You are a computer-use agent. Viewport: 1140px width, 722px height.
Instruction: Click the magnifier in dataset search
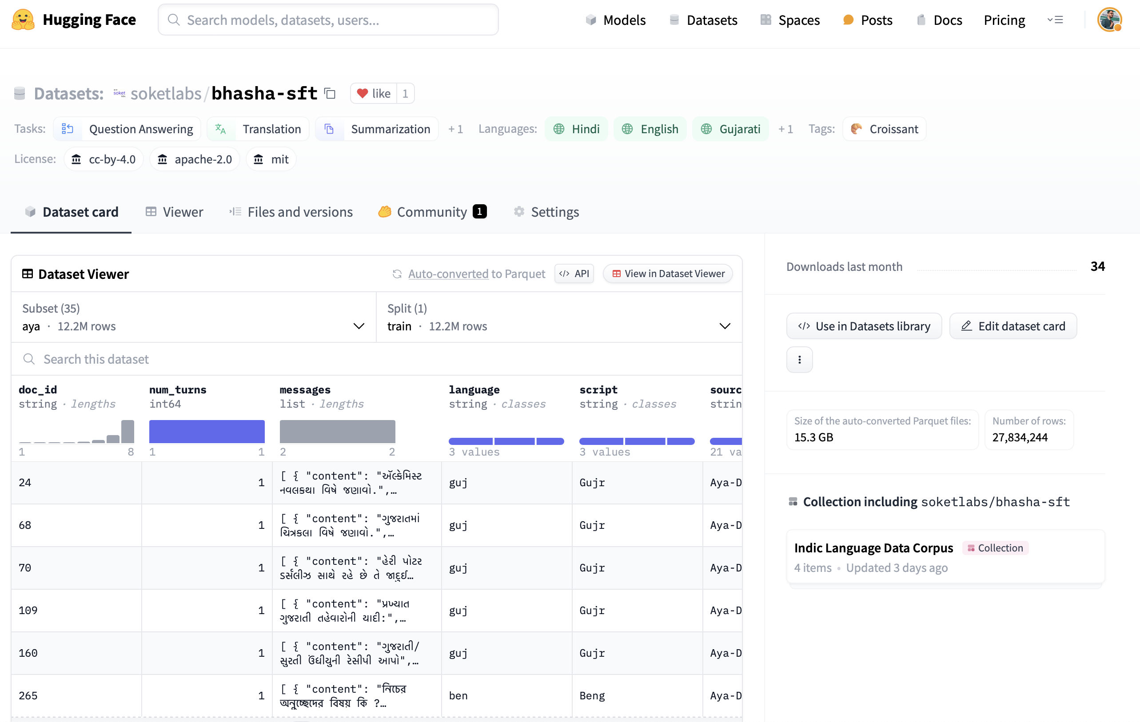tap(29, 359)
